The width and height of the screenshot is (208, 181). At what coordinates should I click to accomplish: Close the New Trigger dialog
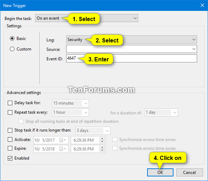[202, 5]
